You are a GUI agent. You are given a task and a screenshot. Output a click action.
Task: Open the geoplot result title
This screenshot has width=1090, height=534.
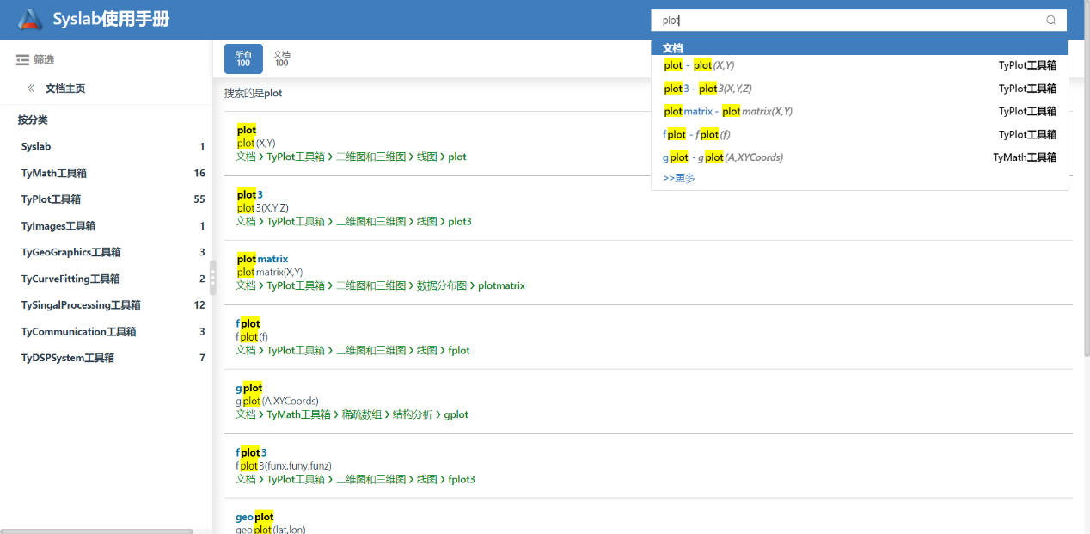coord(254,517)
